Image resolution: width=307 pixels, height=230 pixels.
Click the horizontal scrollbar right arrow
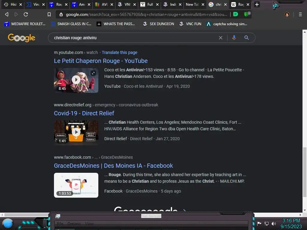click(300, 215)
